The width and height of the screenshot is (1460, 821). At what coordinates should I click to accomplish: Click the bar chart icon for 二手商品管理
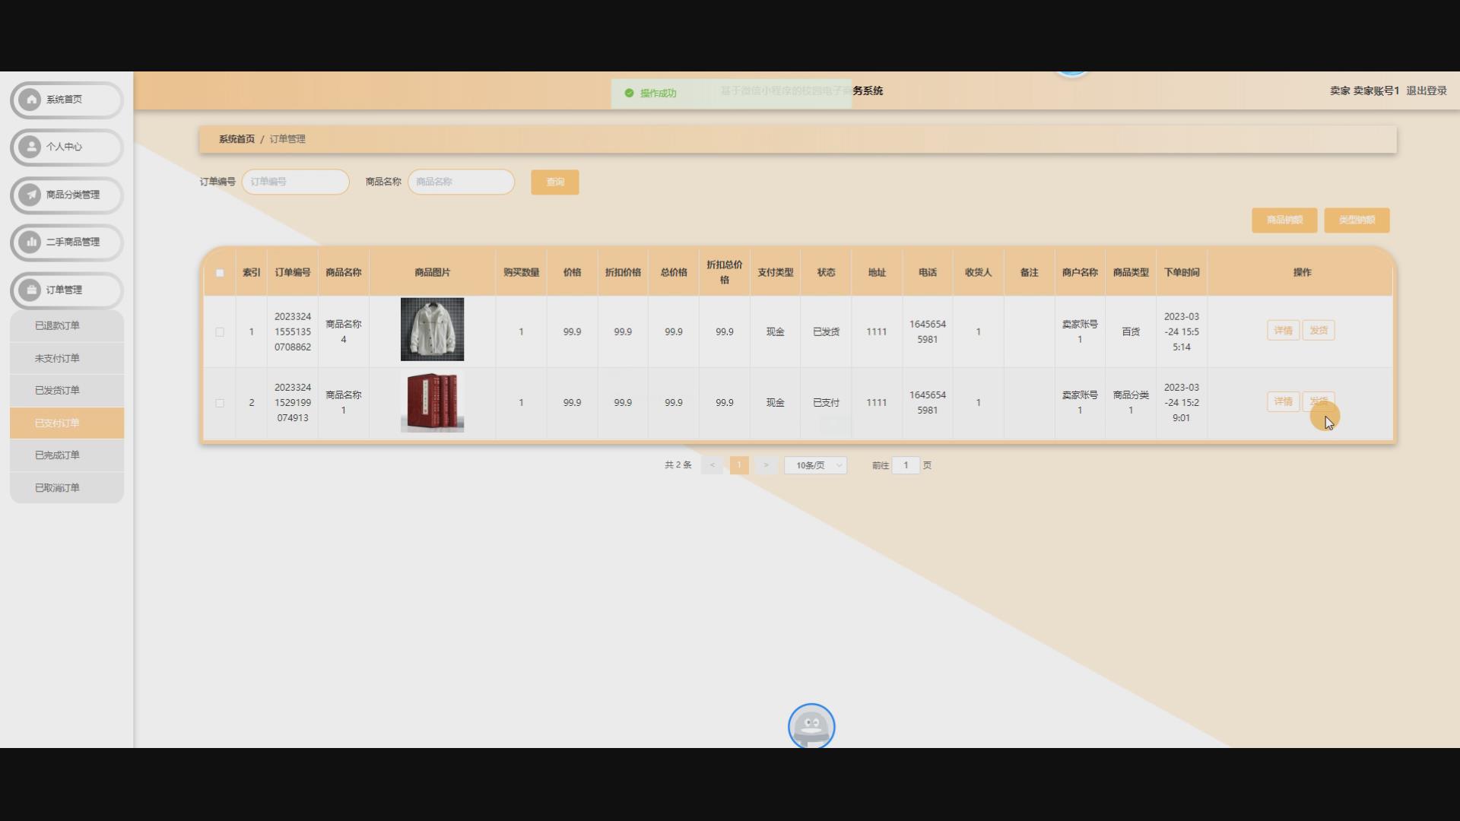click(x=30, y=242)
